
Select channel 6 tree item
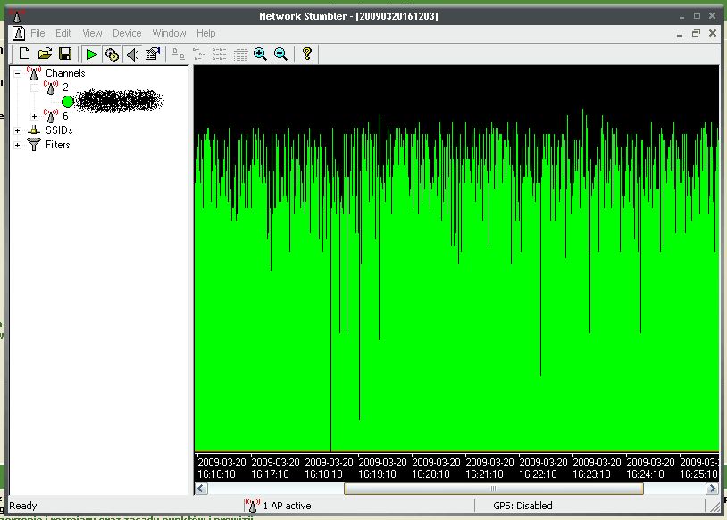coord(65,115)
